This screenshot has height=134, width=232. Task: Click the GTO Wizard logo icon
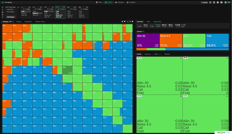pyautogui.click(x=2, y=2)
